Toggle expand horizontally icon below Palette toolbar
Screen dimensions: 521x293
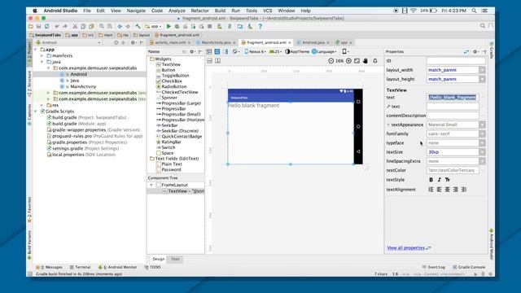tap(209, 61)
